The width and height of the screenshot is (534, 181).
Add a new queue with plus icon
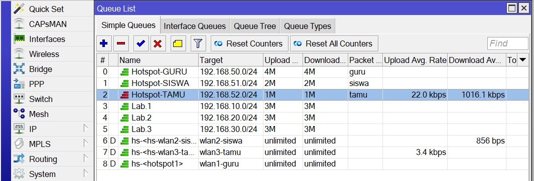tap(104, 43)
